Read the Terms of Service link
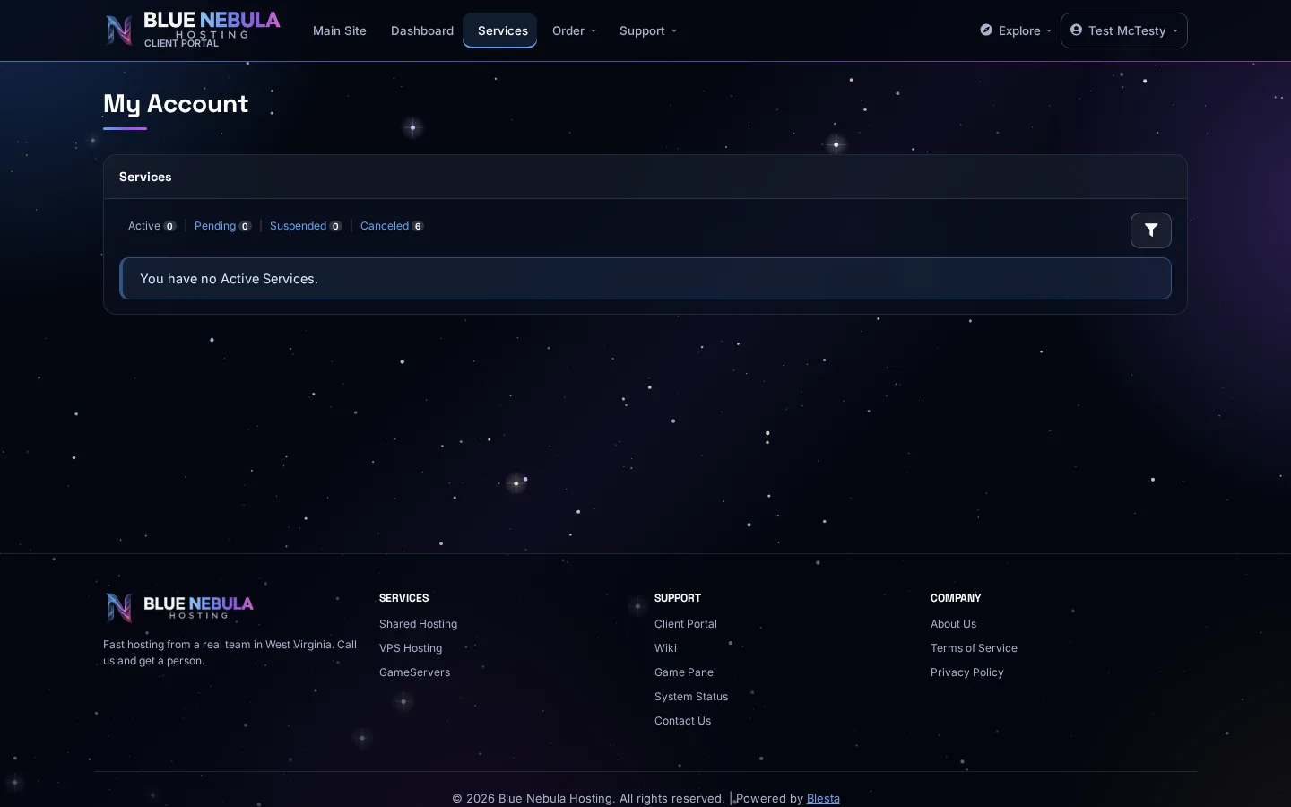Screen dimensions: 1291x807 974,648
